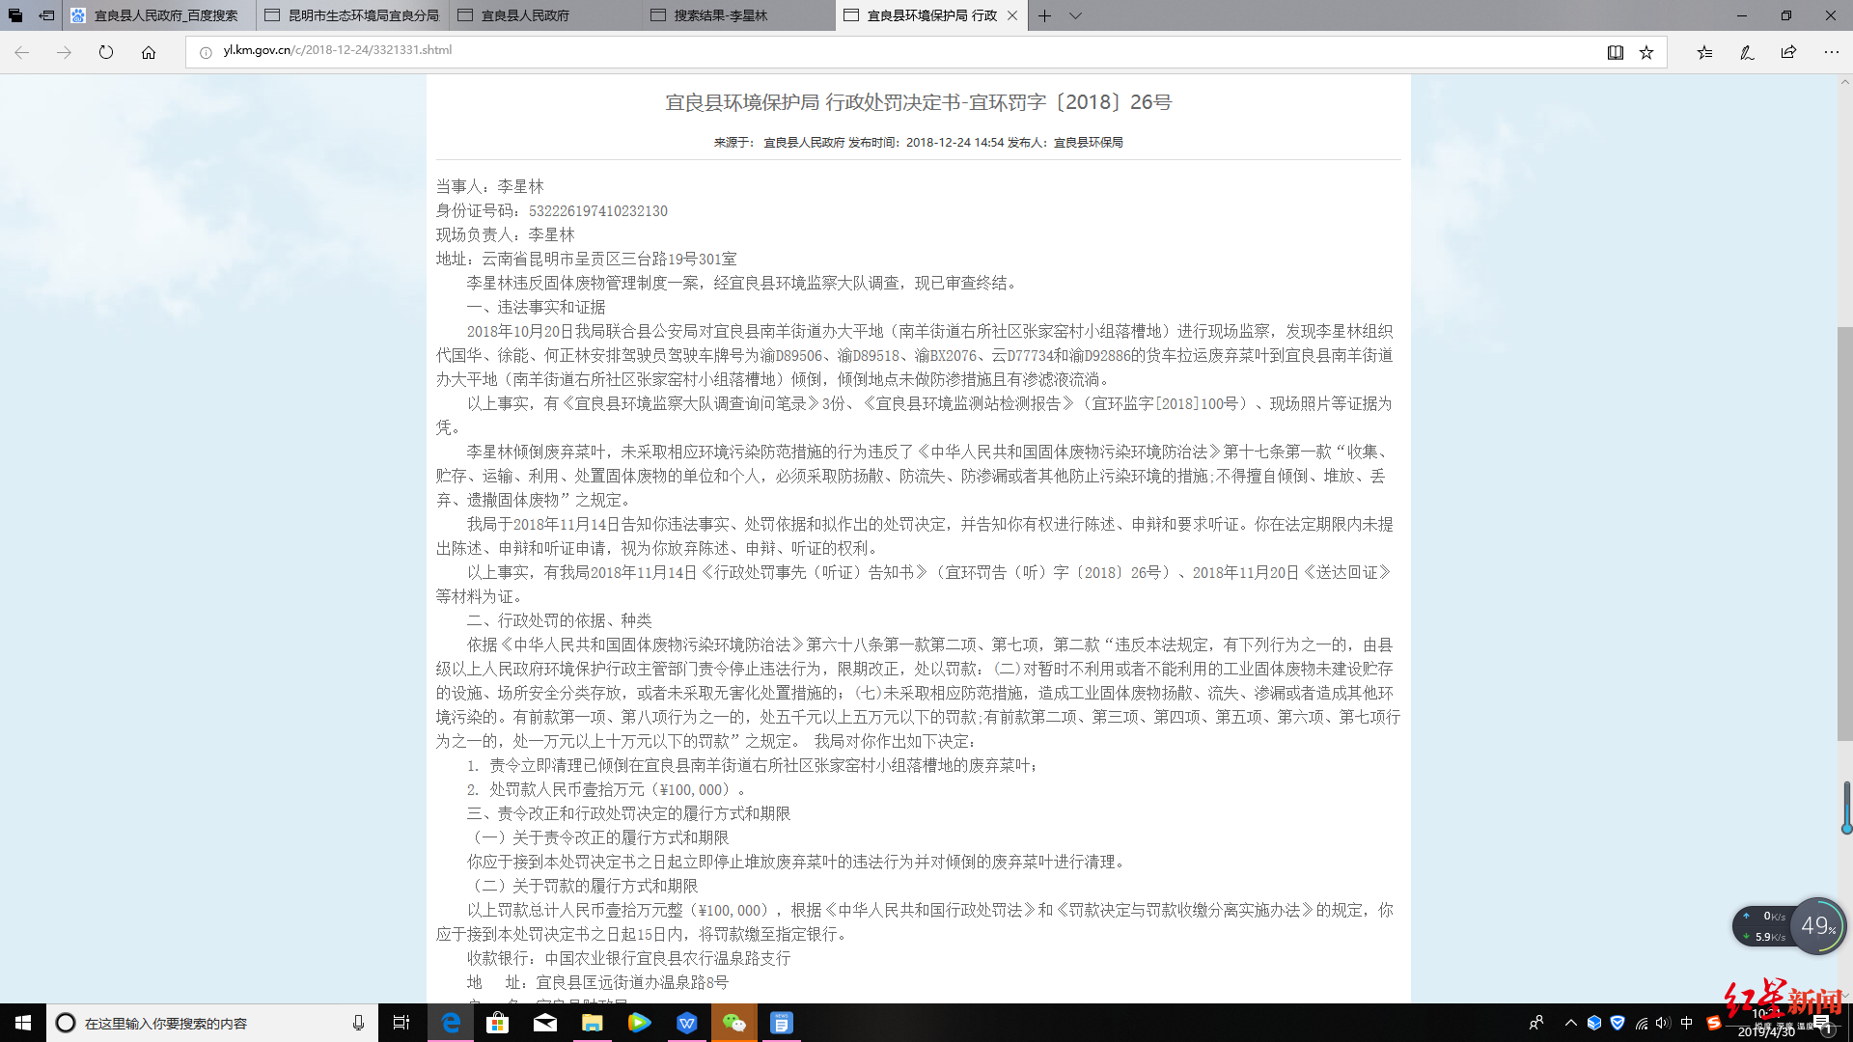Open Edge settings and more menu
1853x1042 pixels.
click(1831, 52)
